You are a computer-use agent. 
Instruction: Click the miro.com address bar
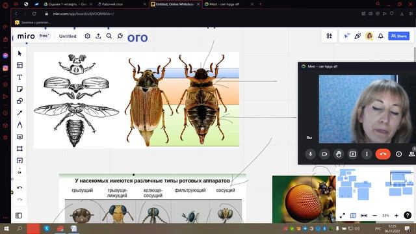(x=83, y=14)
